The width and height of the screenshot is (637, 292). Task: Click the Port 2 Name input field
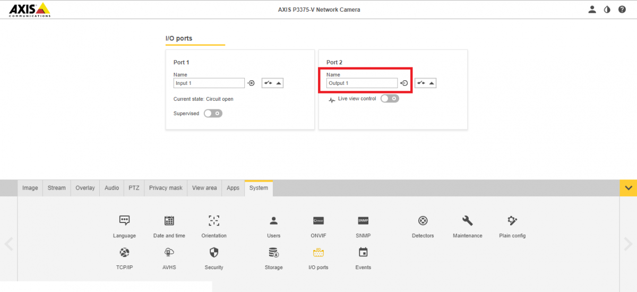coord(362,83)
